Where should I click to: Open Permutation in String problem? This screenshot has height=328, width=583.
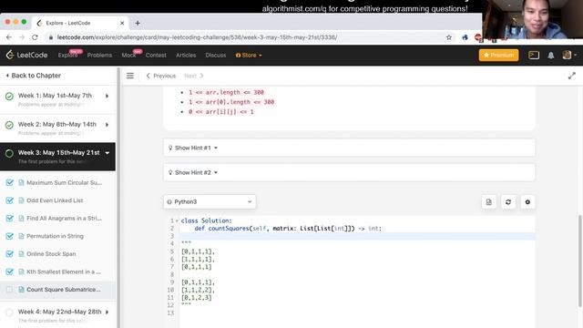tap(55, 236)
